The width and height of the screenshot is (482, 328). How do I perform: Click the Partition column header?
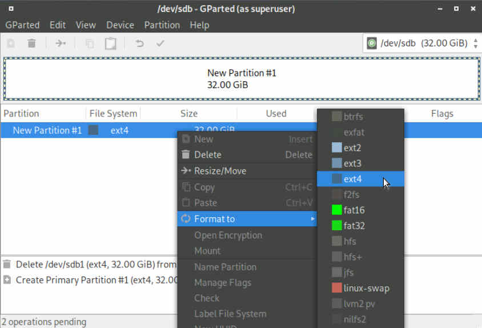click(x=21, y=114)
